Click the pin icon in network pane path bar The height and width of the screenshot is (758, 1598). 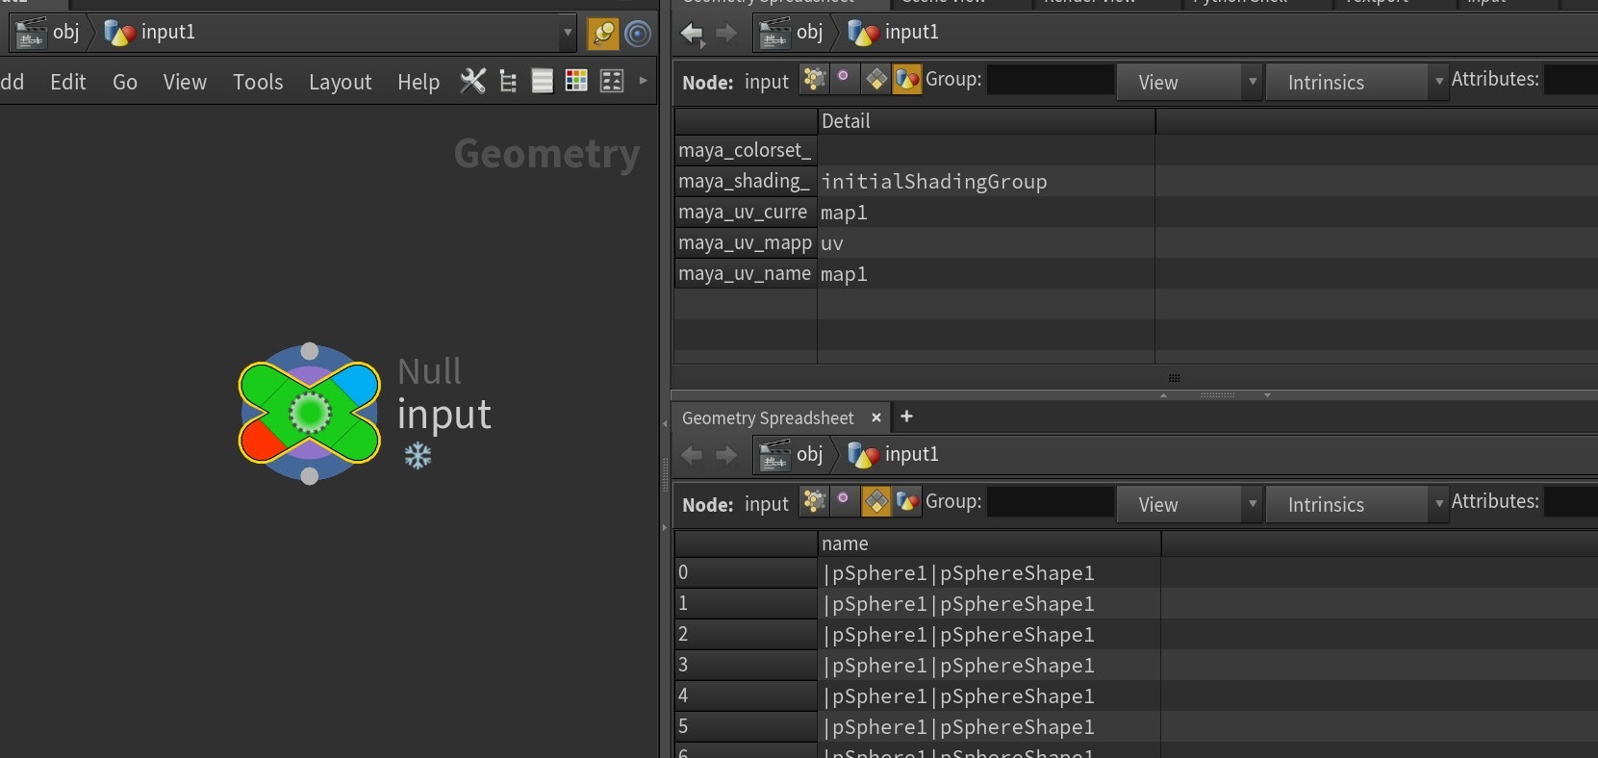(x=603, y=34)
